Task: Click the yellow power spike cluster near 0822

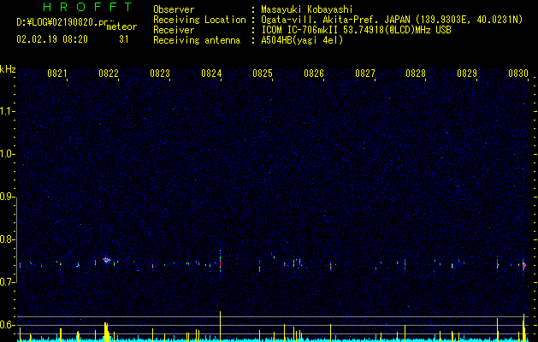Action: (x=107, y=332)
